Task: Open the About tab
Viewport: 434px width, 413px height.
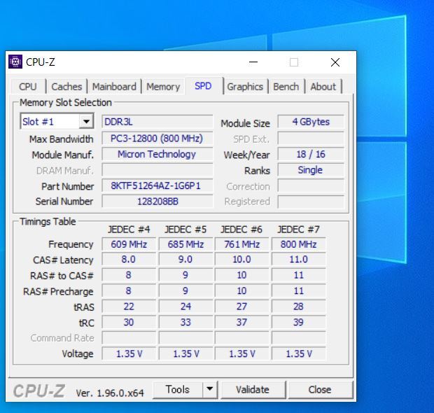Action: [323, 87]
